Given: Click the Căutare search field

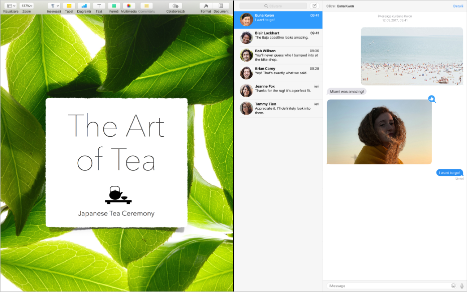Looking at the screenshot, I should 273,6.
